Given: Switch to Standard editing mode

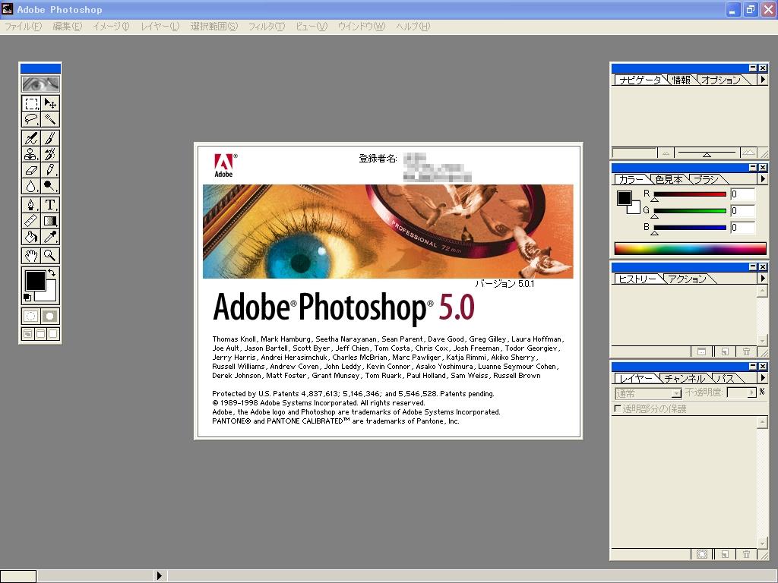Looking at the screenshot, I should 30,316.
